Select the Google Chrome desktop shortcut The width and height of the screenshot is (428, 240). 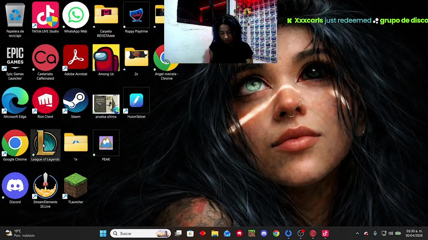[x=15, y=146]
